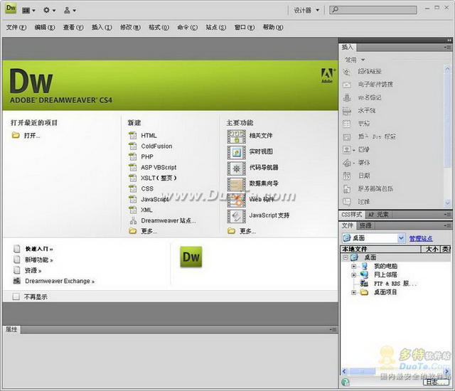The height and width of the screenshot is (391, 455).
Task: Open the JavaScript 支持 feature icon
Action: pos(236,216)
